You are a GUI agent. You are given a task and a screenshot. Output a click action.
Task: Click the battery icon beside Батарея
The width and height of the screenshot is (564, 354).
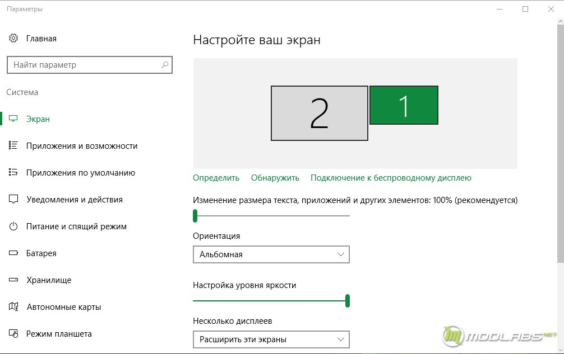13,253
